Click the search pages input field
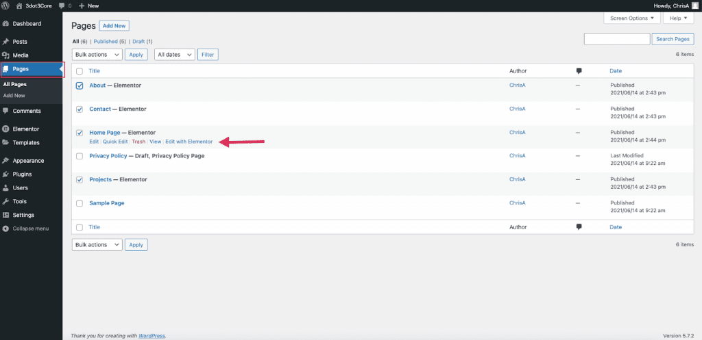This screenshot has height=340, width=702. (616, 39)
